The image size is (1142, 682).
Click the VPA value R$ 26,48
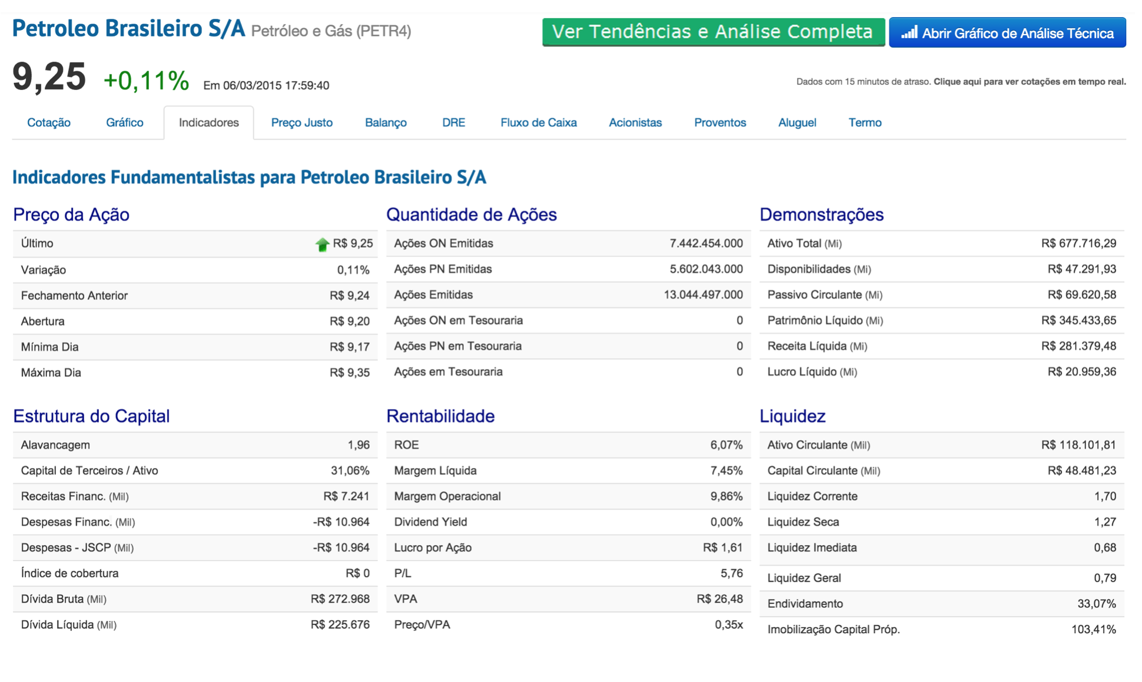[x=720, y=599]
